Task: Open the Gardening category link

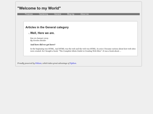Action: click(43, 14)
